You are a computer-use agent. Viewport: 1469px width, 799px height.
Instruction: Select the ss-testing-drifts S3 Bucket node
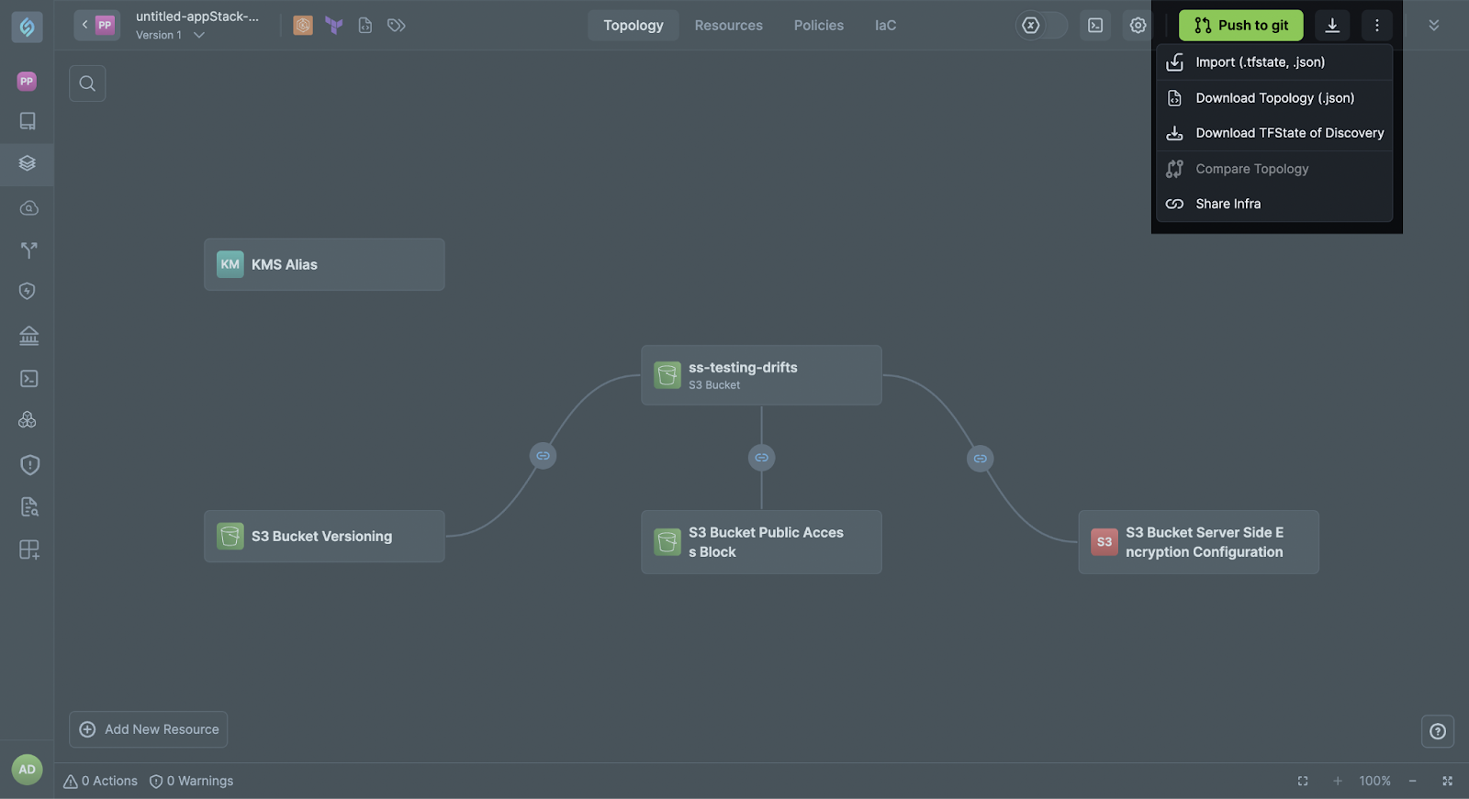coord(761,375)
